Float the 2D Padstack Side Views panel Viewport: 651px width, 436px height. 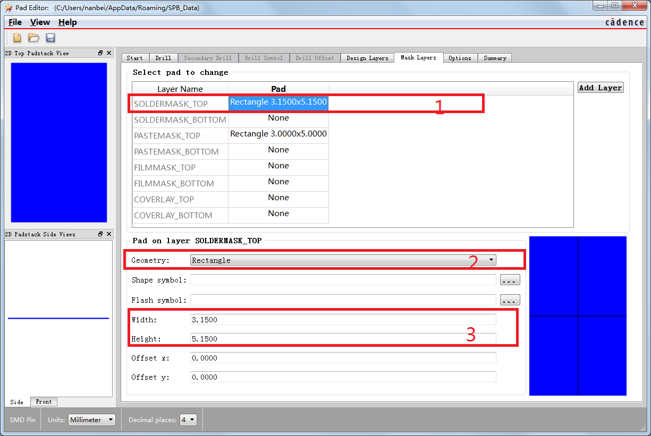pyautogui.click(x=100, y=234)
